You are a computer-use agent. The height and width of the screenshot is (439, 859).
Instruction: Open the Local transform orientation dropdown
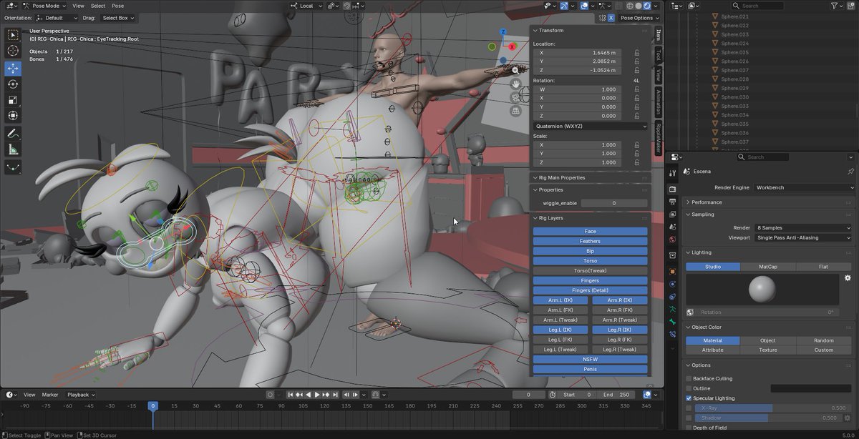click(x=306, y=6)
